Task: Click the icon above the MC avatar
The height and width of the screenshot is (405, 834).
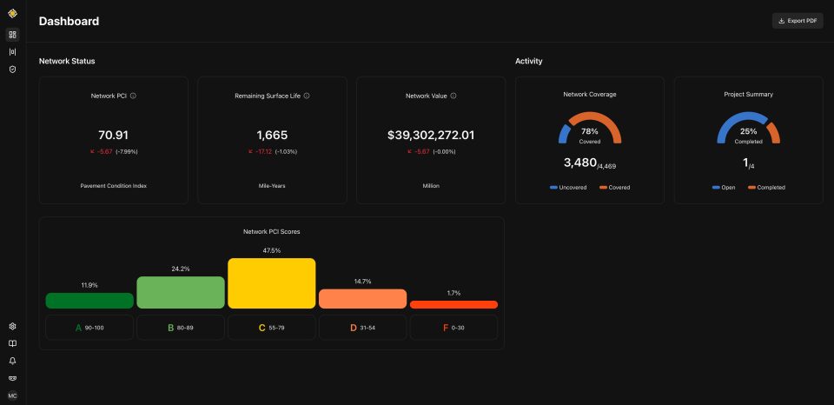Action: 12,378
